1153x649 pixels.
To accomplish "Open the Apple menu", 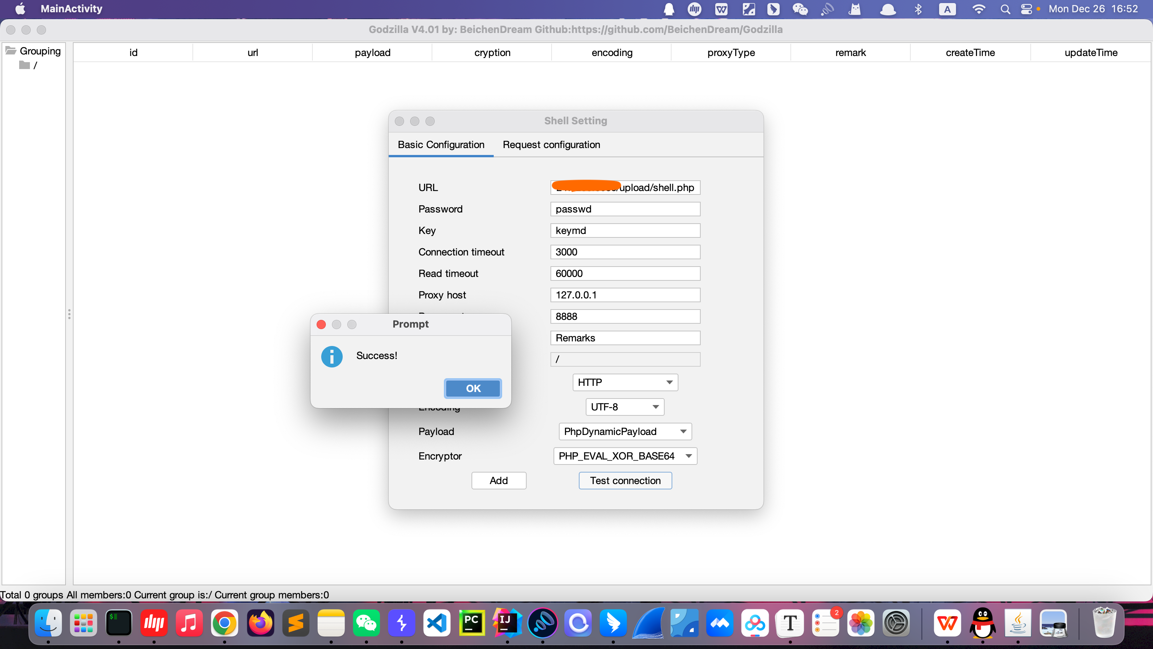I will point(20,9).
